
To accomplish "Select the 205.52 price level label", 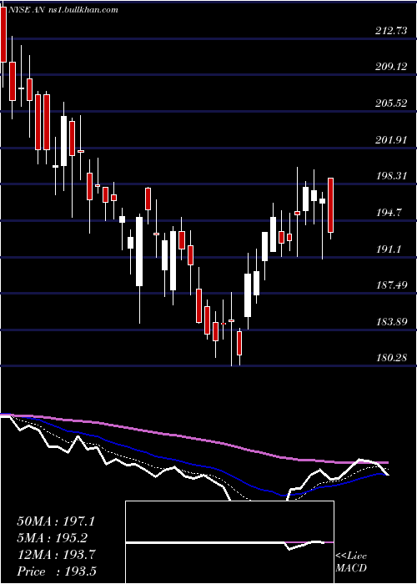I will [391, 103].
